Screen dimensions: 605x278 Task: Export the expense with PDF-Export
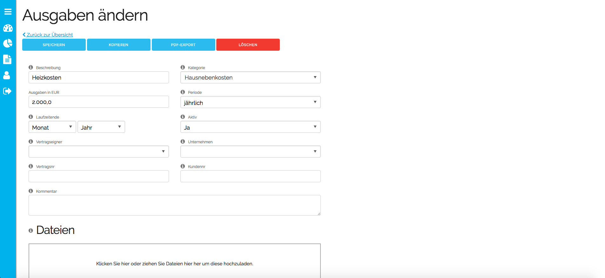click(183, 45)
